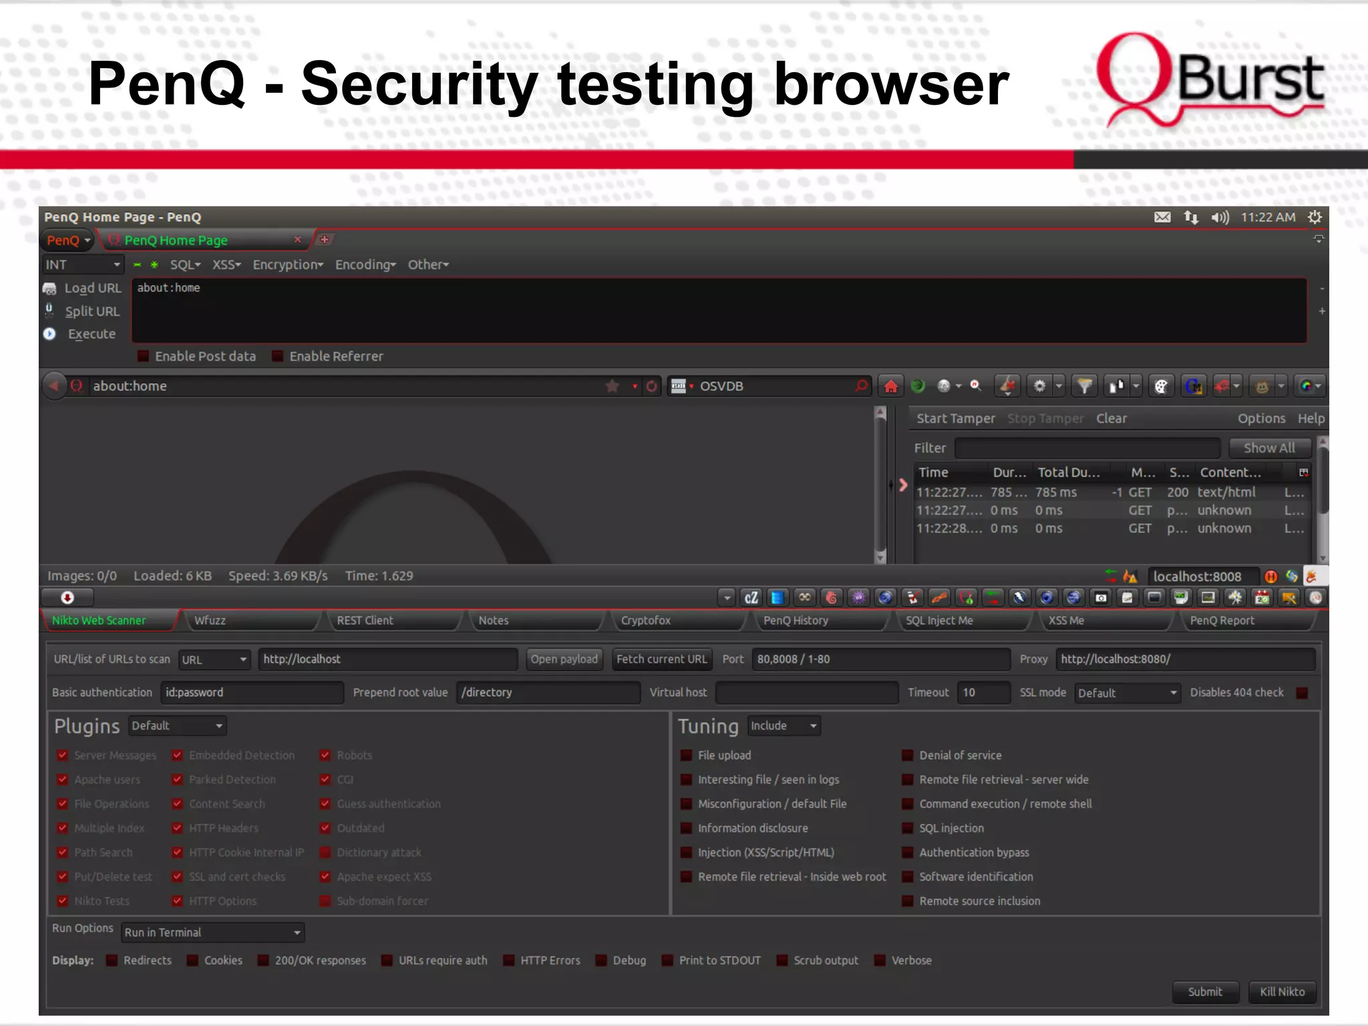Screen dimensions: 1368x1026
Task: Switch to the REST Client tab
Action: point(394,621)
